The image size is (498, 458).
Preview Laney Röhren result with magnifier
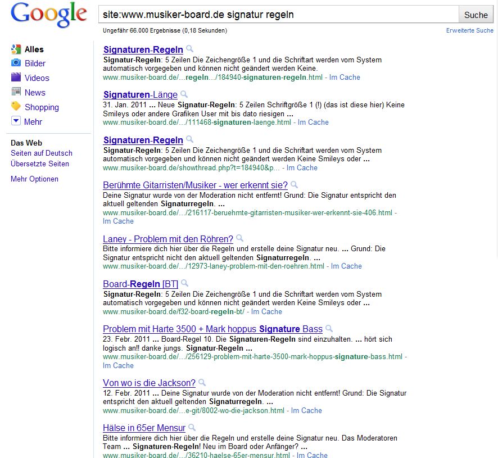click(x=240, y=238)
